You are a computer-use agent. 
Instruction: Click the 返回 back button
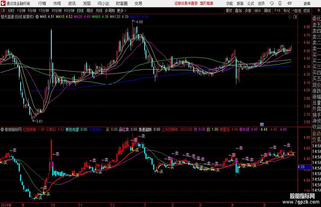(306, 11)
